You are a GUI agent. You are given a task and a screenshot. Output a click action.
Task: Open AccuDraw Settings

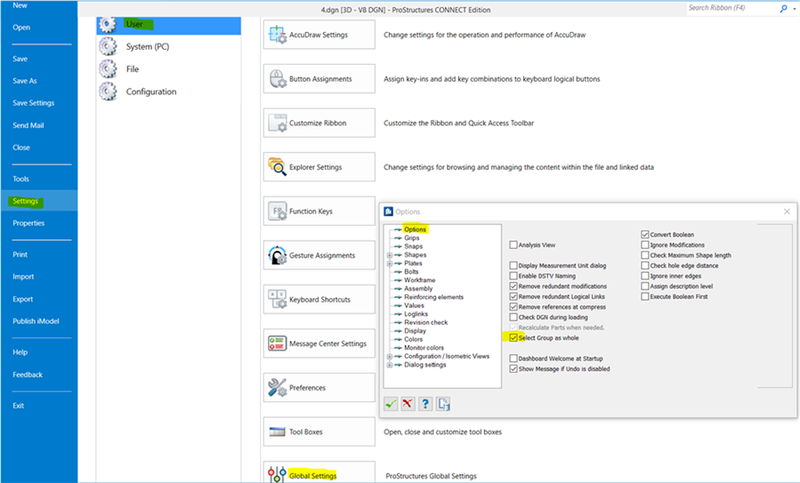pyautogui.click(x=319, y=35)
